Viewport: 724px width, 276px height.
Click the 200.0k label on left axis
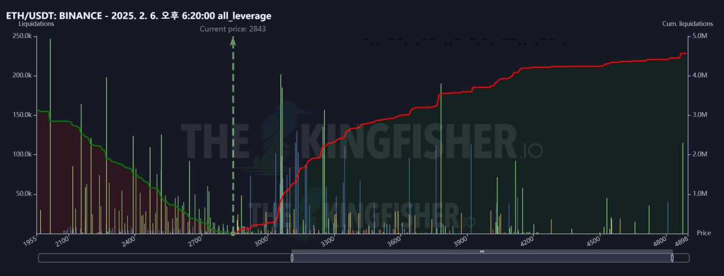[21, 76]
